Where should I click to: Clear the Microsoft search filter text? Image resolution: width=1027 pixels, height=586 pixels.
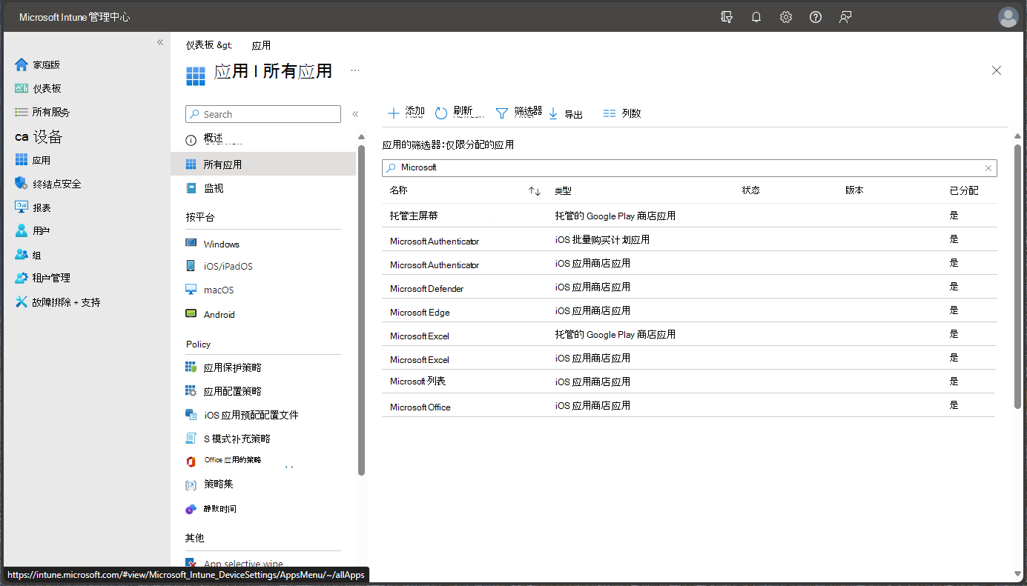(988, 168)
